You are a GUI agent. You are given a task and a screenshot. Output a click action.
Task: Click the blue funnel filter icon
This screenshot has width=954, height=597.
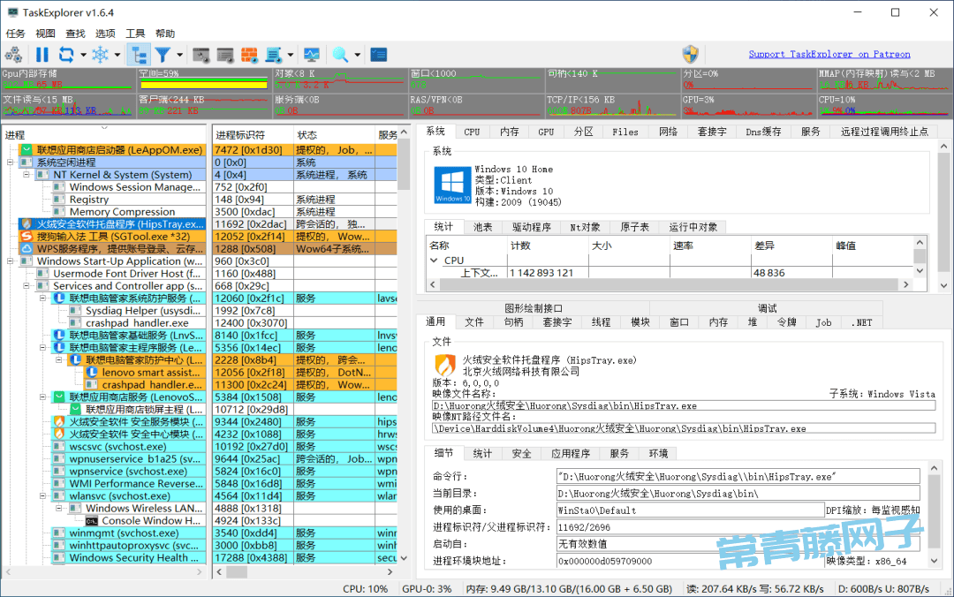pyautogui.click(x=163, y=55)
